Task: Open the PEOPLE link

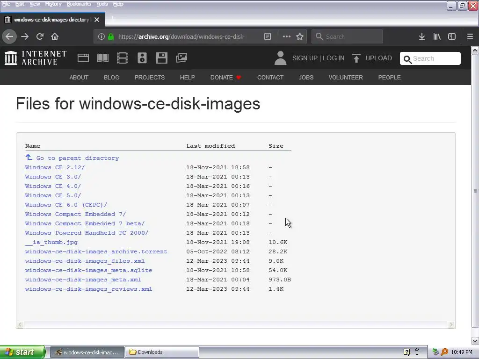Action: (x=390, y=78)
